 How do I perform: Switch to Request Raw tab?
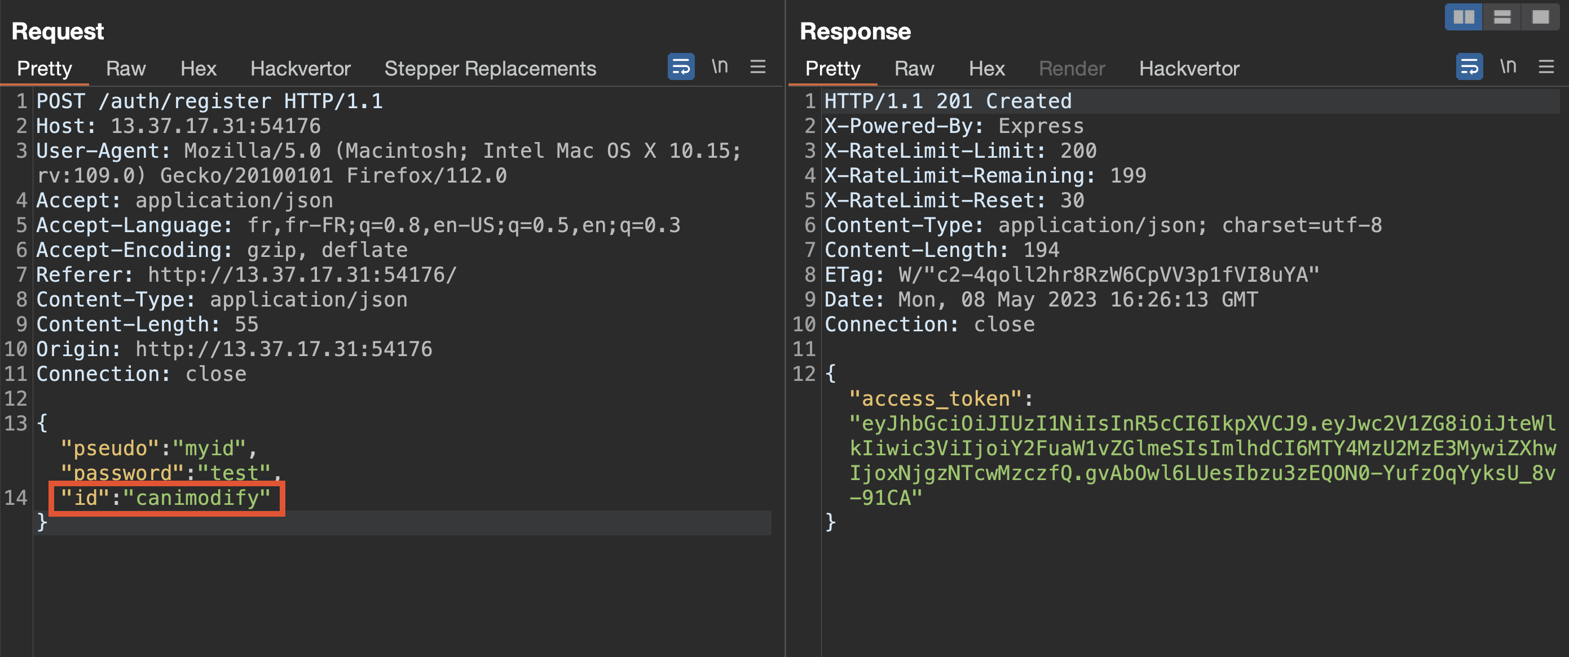tap(125, 69)
